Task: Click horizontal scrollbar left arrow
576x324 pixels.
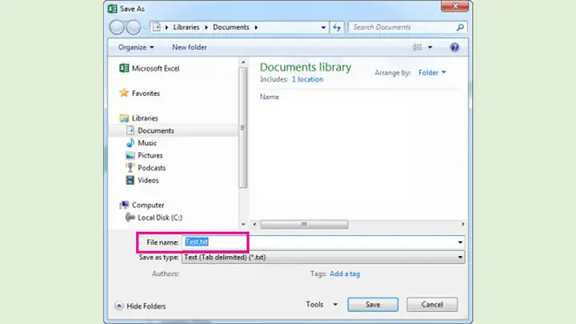Action: 254,224
